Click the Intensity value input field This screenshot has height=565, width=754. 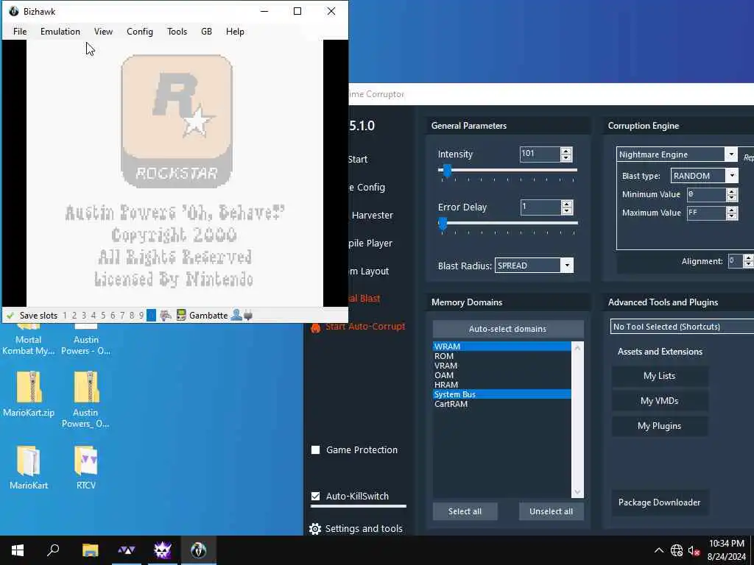[540, 154]
